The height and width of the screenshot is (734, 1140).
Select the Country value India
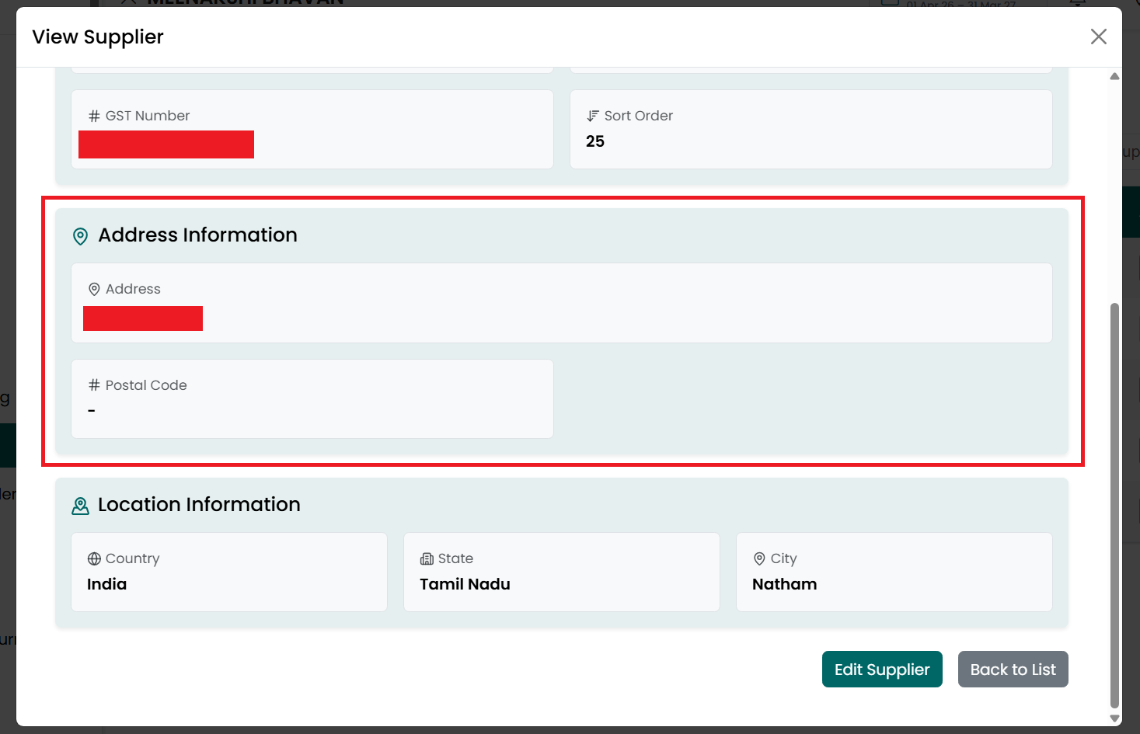[106, 584]
